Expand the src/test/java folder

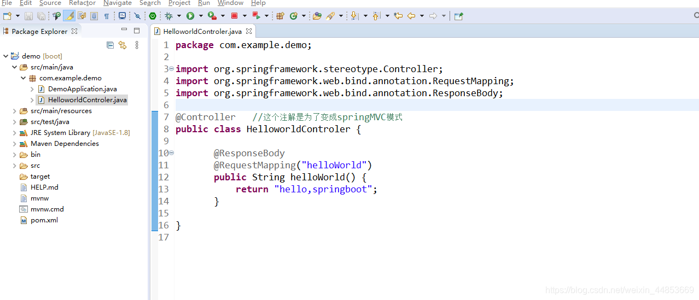[x=14, y=121]
